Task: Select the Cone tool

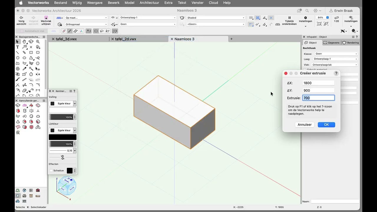Action: (x=18, y=122)
